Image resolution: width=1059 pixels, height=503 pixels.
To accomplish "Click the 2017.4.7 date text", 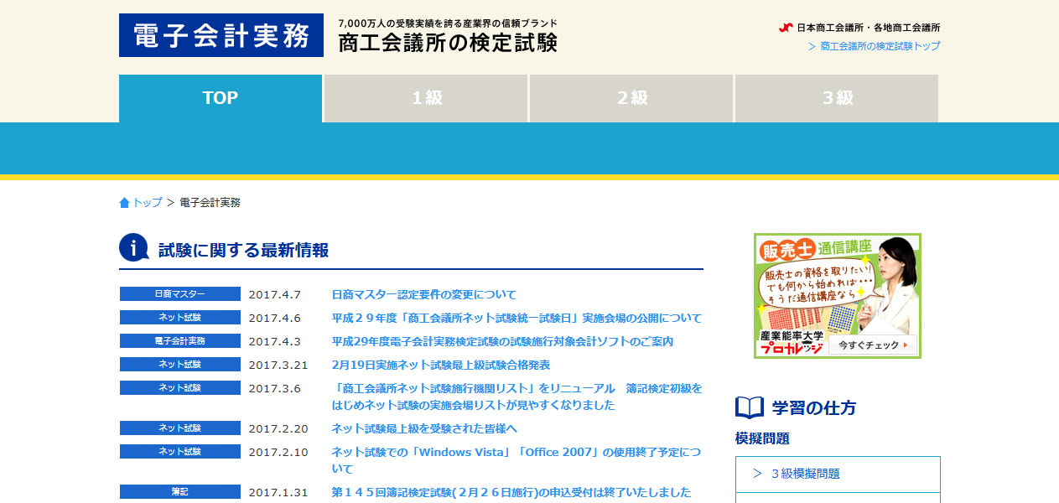I will 274,295.
